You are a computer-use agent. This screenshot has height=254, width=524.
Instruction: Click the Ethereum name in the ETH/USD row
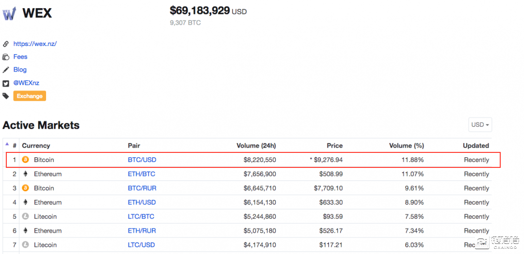pos(48,202)
